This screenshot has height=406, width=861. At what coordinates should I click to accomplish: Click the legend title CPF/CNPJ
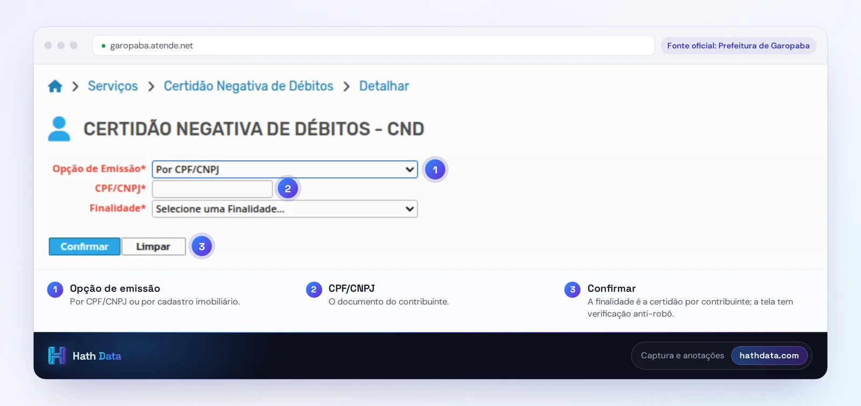(x=352, y=288)
